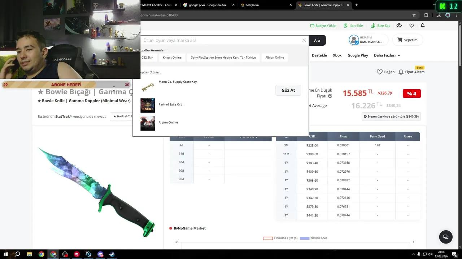Focus the product search input field

point(221,40)
